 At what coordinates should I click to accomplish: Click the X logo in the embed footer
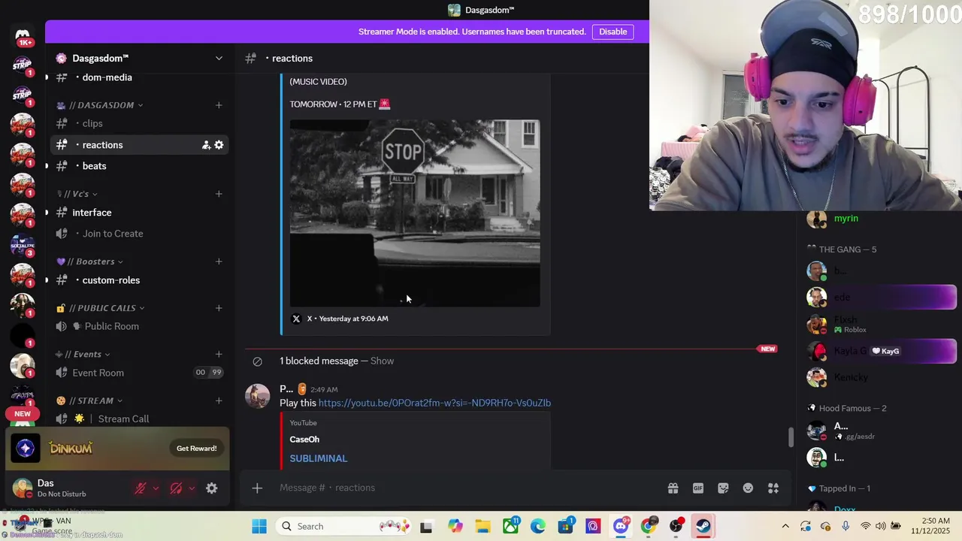point(296,319)
